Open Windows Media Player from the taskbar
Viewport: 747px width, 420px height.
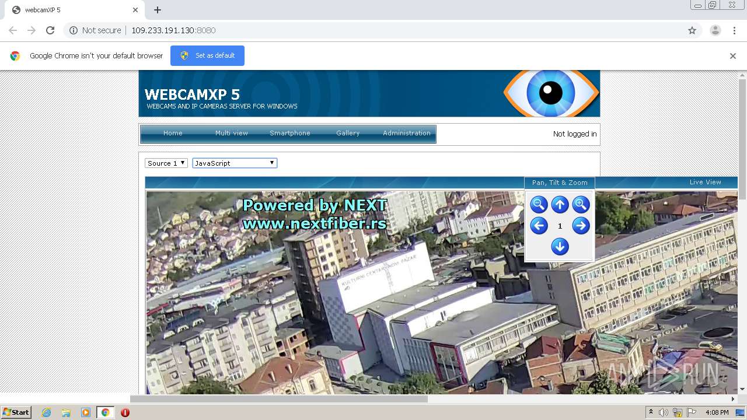point(86,412)
